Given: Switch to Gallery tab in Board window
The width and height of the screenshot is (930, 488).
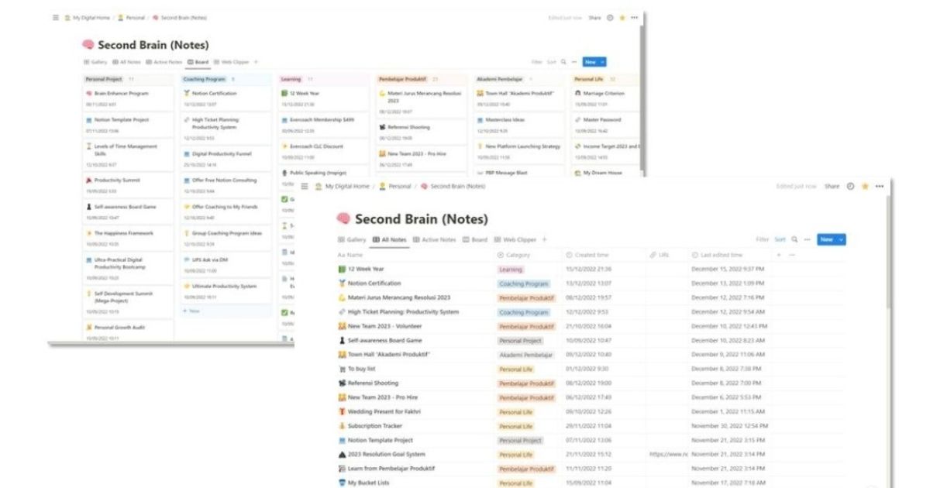Looking at the screenshot, I should click(x=95, y=62).
